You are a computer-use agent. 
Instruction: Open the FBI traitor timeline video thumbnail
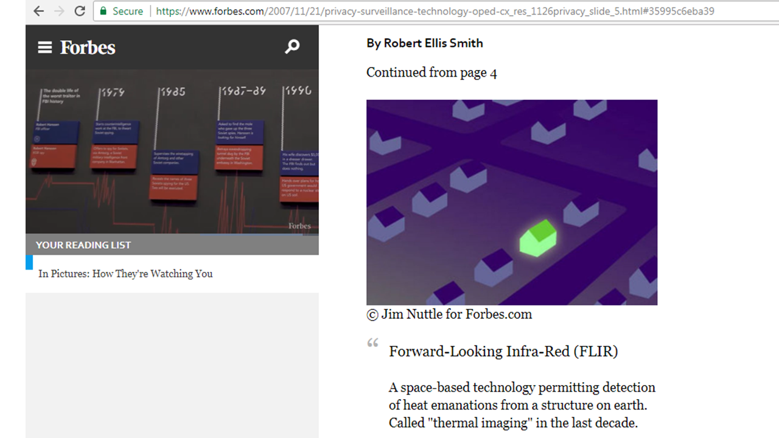pyautogui.click(x=172, y=151)
